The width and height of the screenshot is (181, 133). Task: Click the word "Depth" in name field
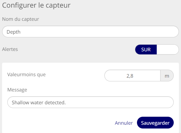click(14, 32)
